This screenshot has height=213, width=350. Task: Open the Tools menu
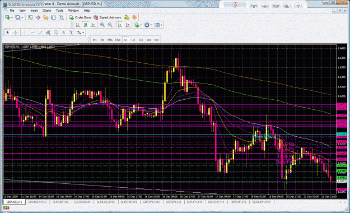(x=59, y=11)
